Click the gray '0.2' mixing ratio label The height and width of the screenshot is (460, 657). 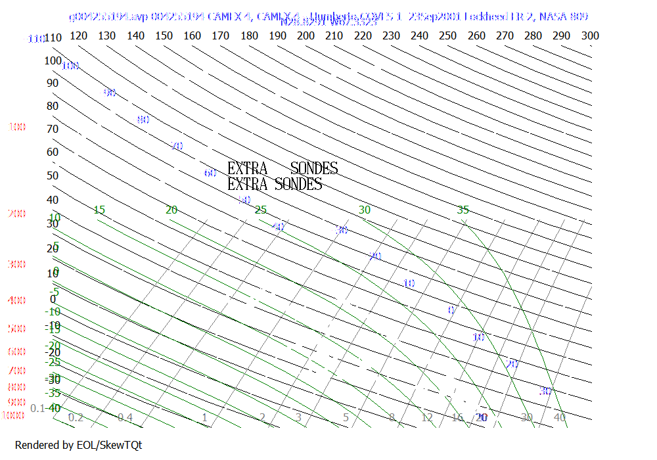coord(76,417)
